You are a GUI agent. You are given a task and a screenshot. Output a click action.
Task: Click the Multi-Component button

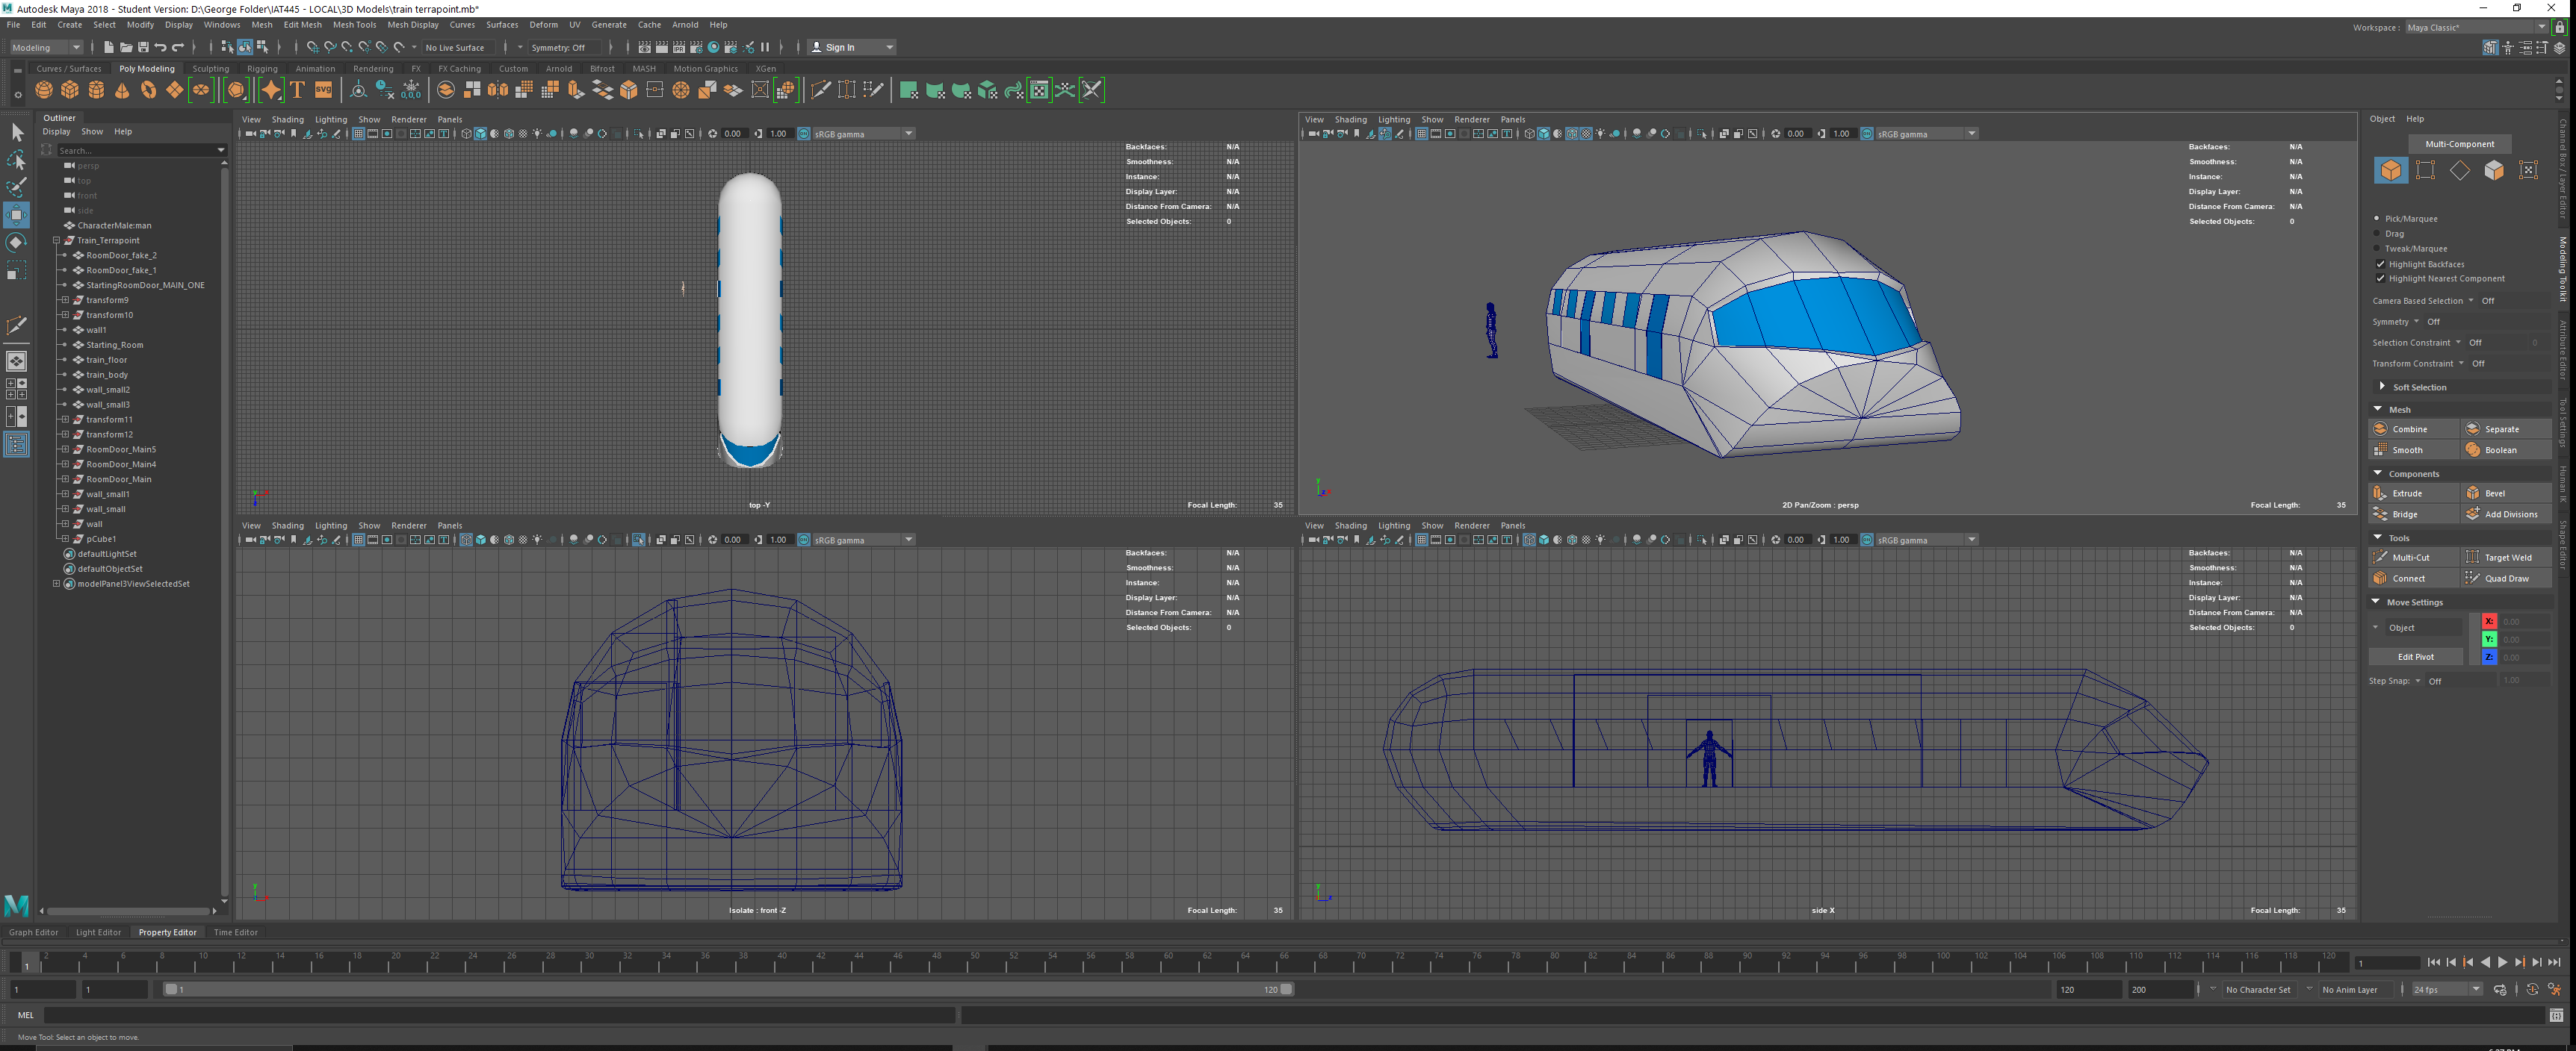tap(2459, 144)
